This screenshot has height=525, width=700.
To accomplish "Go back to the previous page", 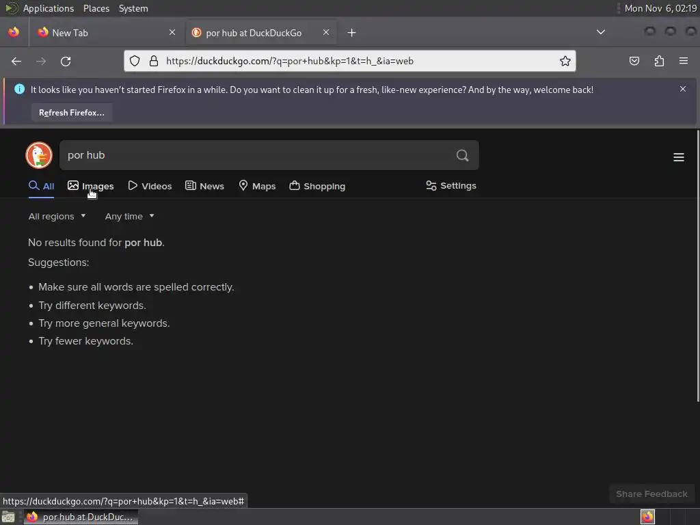I will 16,61.
